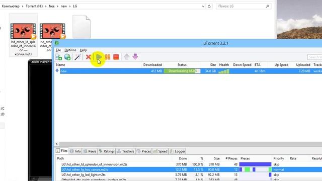Expand the Explorer address bar dropdown arrow

(203, 7)
